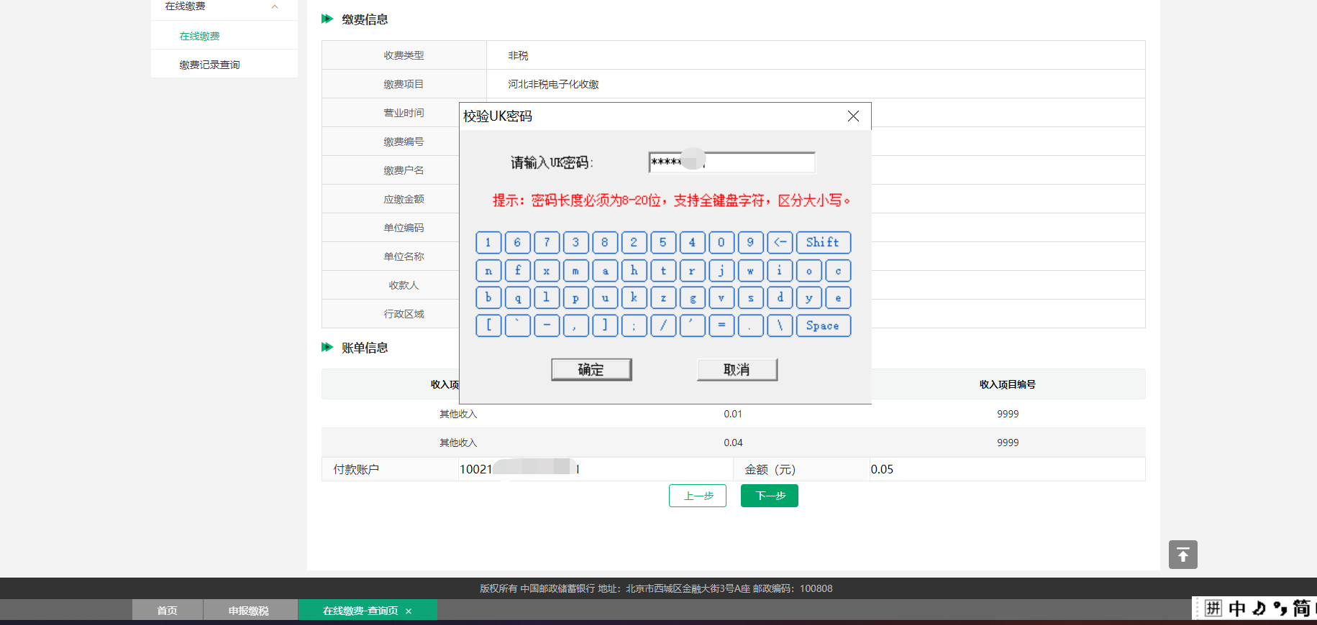1317x625 pixels.
Task: Click the 取消 button in password dialog
Action: [737, 369]
